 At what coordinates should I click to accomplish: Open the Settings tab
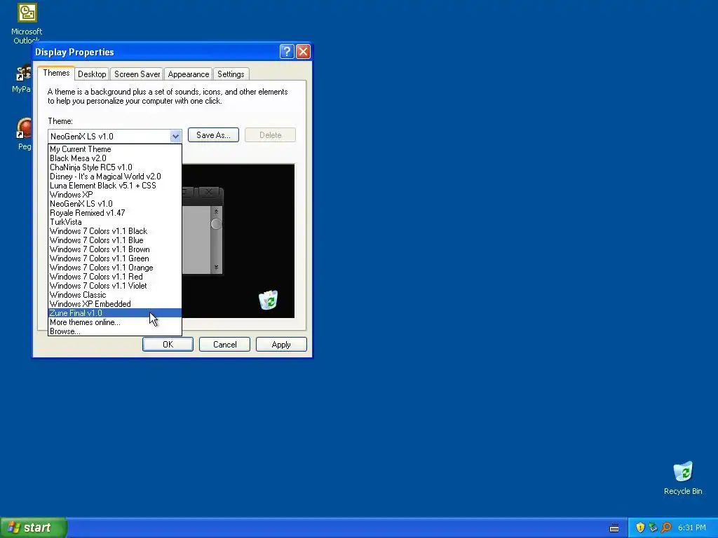(231, 74)
